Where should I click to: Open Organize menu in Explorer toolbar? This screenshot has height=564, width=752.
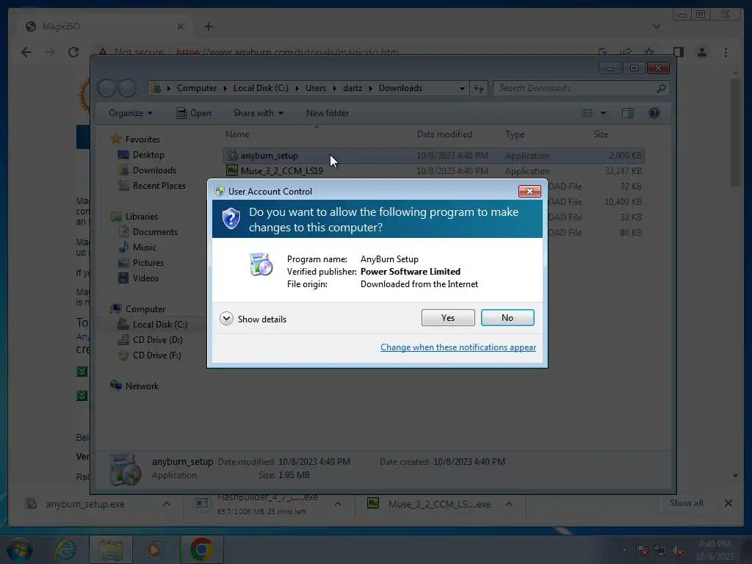tap(131, 113)
